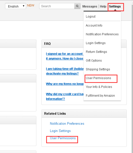Viewport: 133px width, 153px height.
Task: Collapse the Settings dropdown menu
Action: [115, 7]
